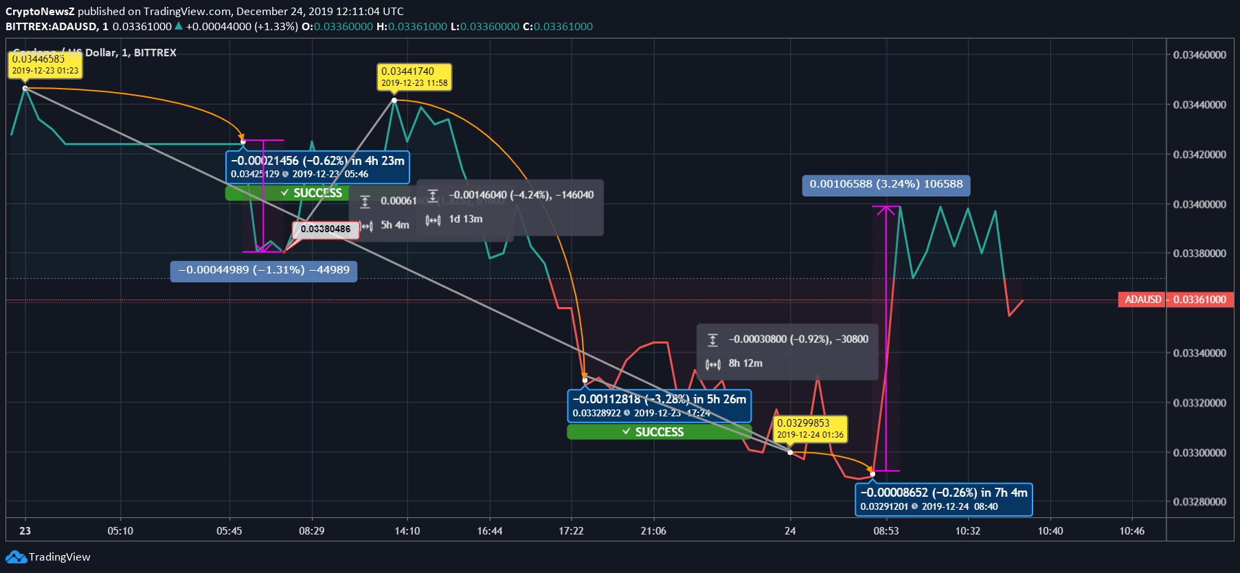Click the 24 date label on time axis
Image resolution: width=1240 pixels, height=573 pixels.
pos(790,531)
